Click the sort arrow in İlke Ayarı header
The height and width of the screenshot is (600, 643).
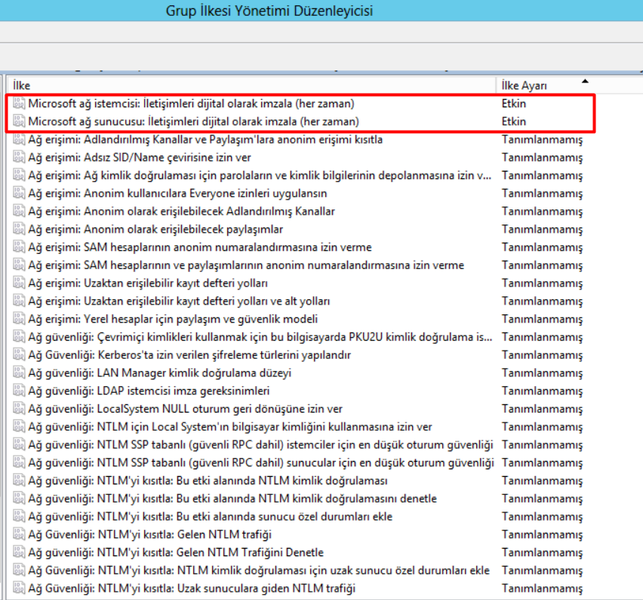(x=584, y=80)
